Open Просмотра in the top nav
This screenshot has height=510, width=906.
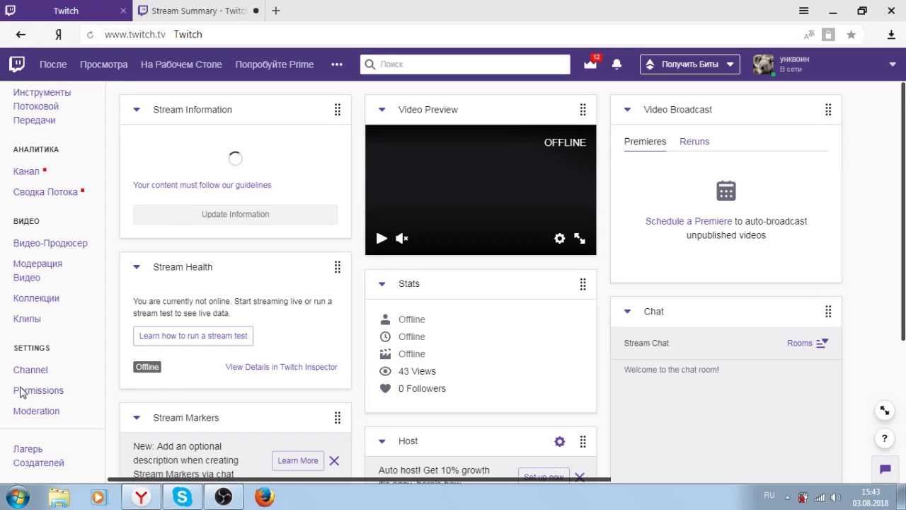(x=104, y=64)
